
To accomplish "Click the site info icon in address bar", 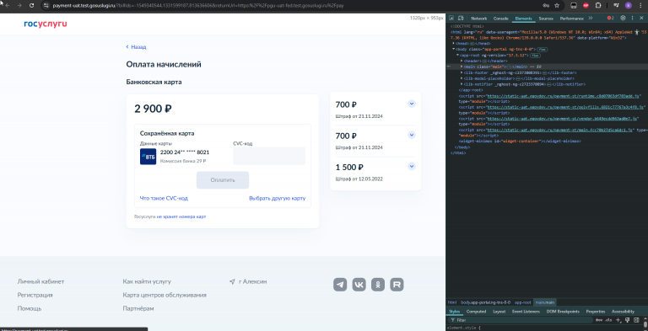I will point(46,5).
